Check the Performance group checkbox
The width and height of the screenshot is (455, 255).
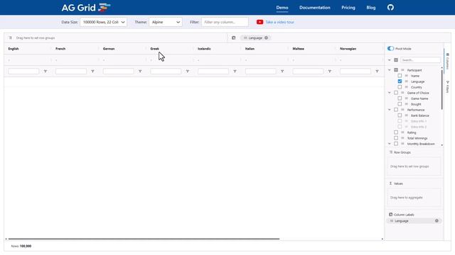pos(396,110)
